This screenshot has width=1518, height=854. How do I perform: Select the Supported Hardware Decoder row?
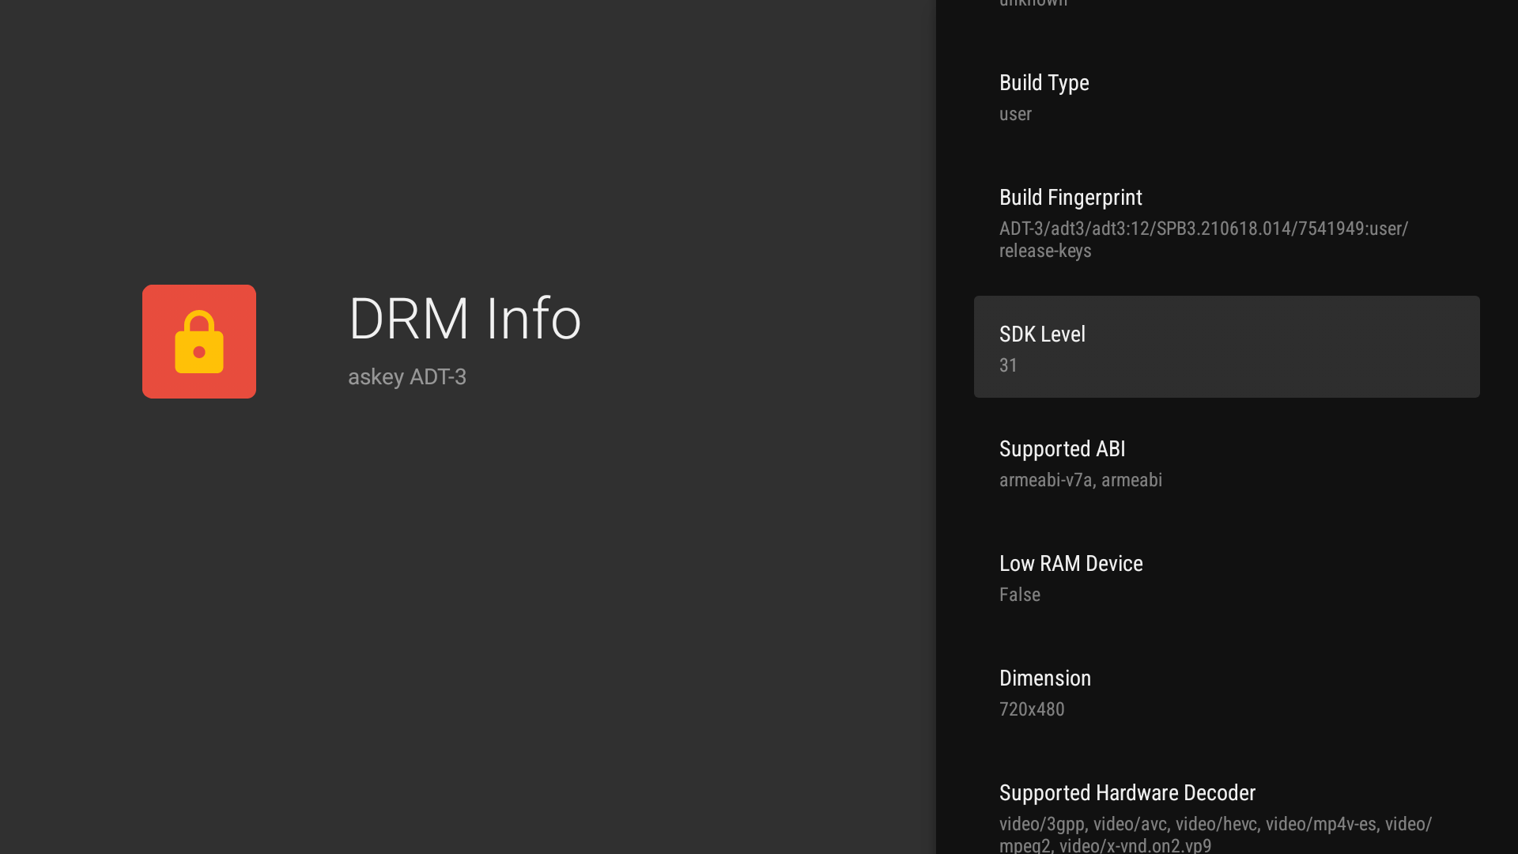click(1127, 792)
